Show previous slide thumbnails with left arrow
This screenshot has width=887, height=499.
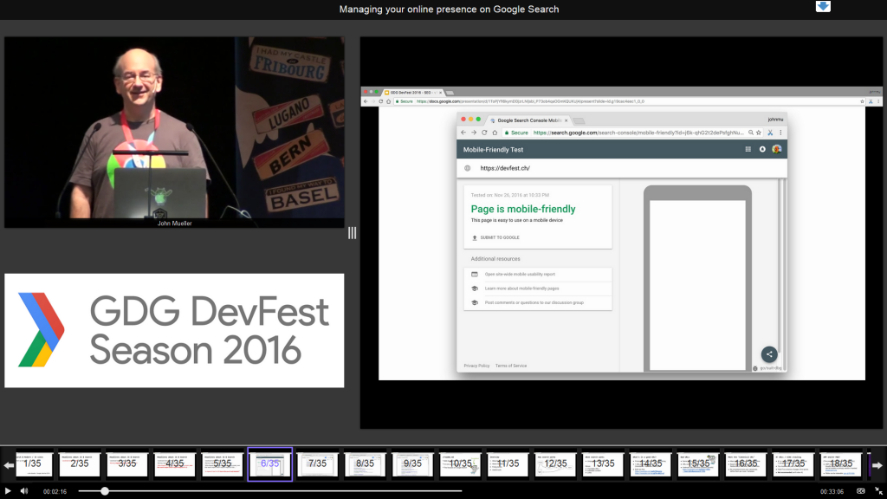coord(9,465)
